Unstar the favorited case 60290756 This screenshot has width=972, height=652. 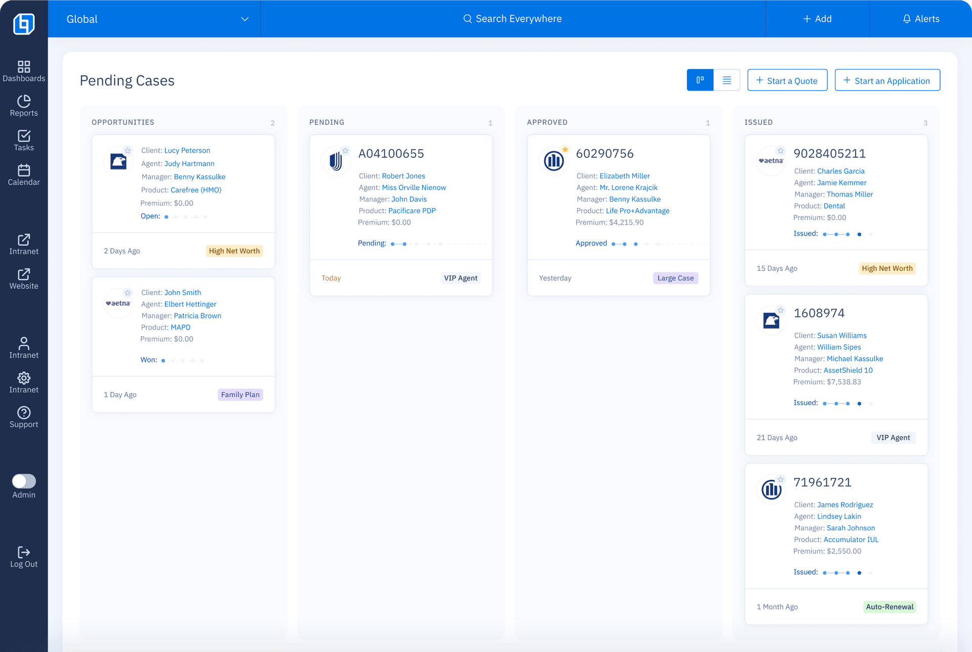[565, 149]
